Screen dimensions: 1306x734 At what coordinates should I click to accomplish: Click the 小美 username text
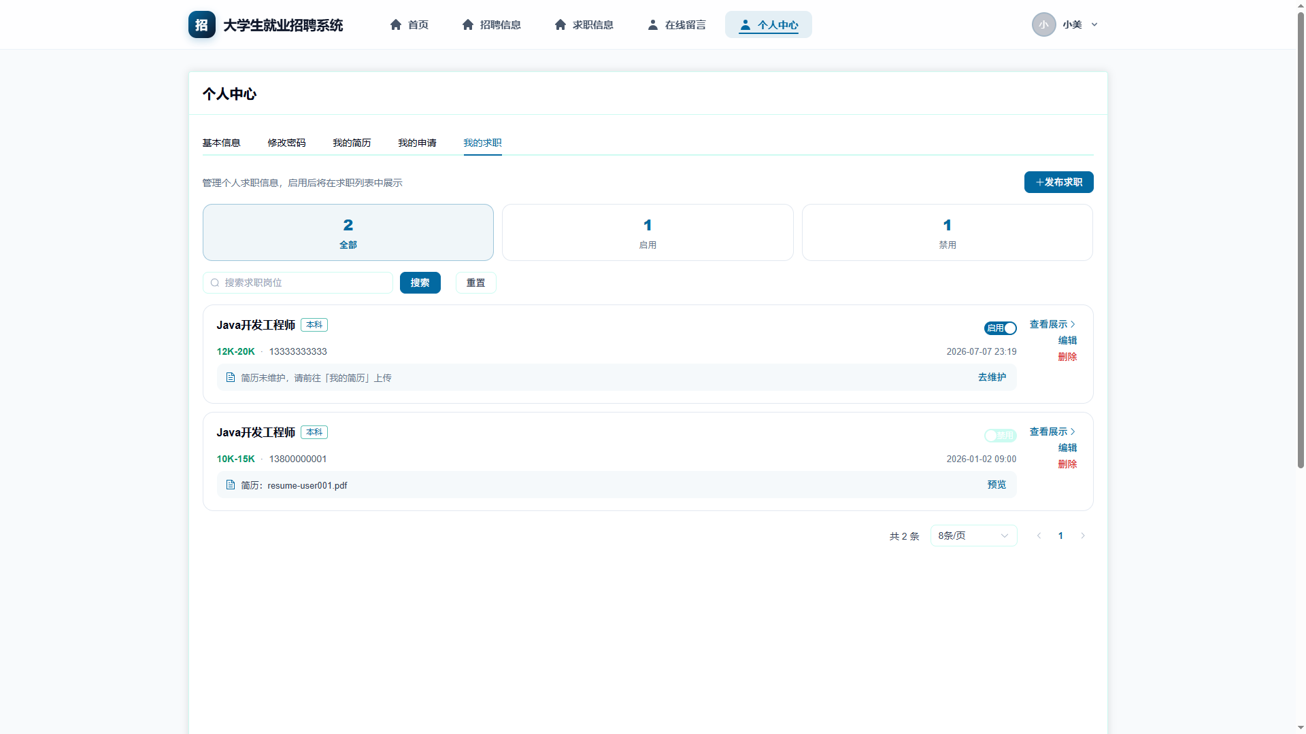pos(1073,24)
